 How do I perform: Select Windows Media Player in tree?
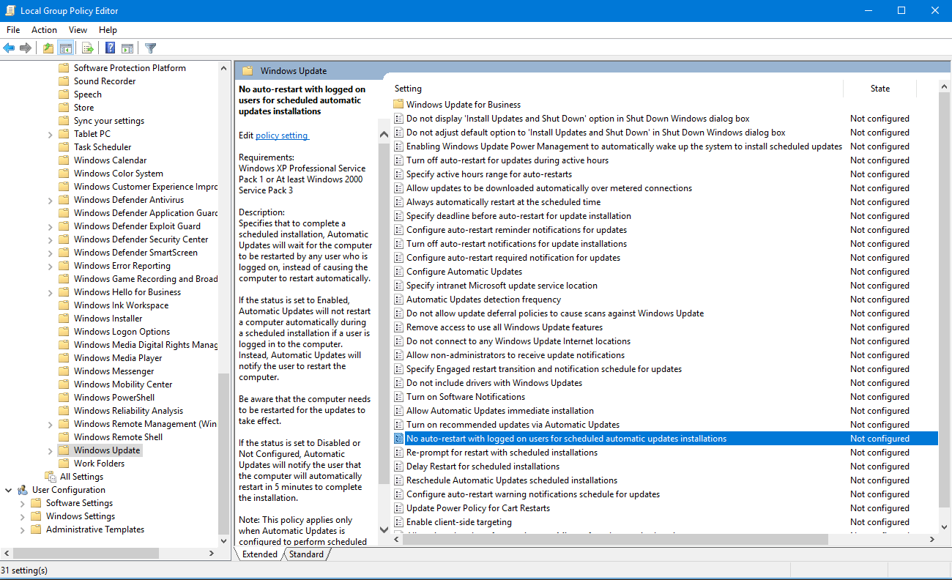point(118,358)
